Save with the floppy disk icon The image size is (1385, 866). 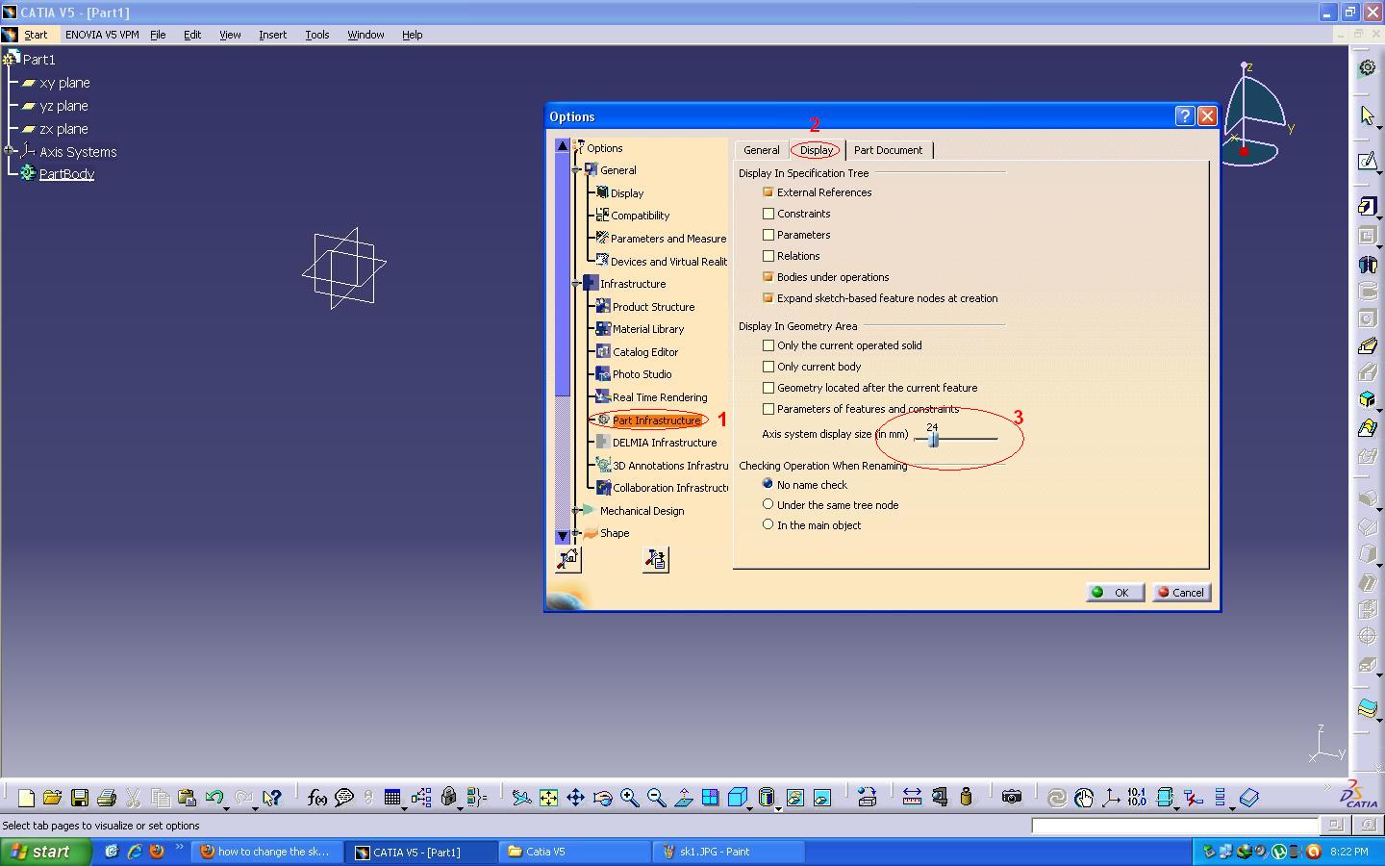[x=80, y=797]
